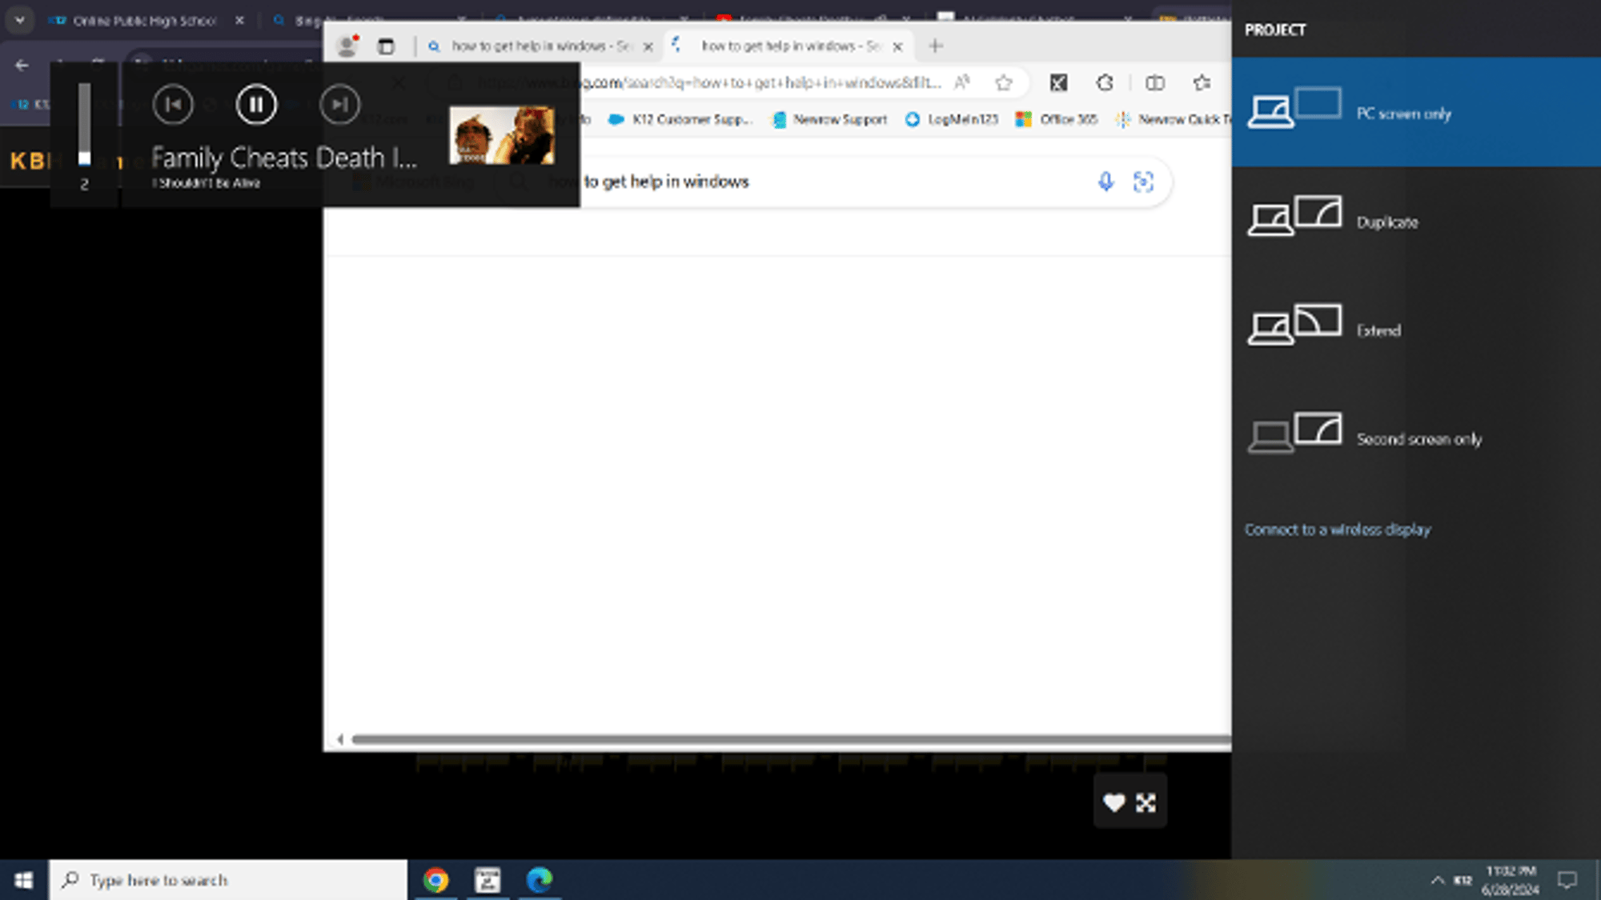Open the split screen icon in the Edge toolbar

click(1154, 82)
